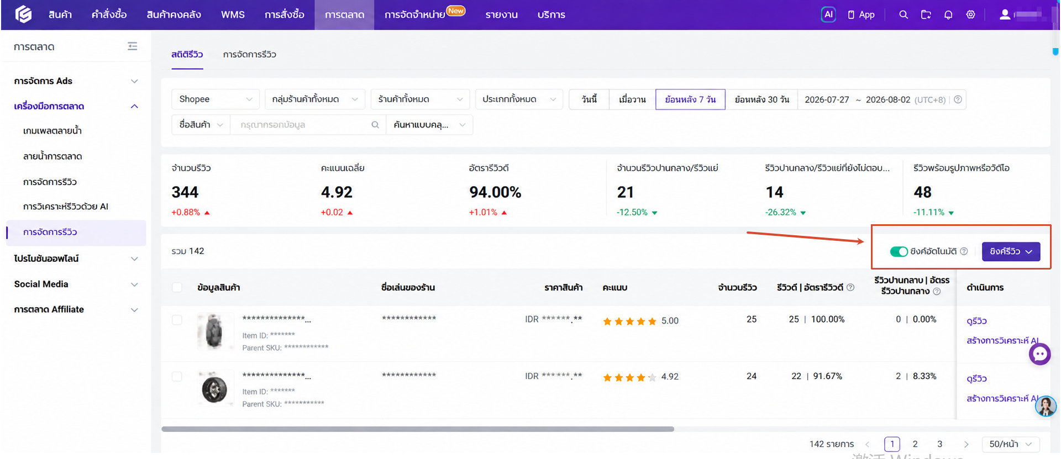Open the Shopee platform dropdown
1061x459 pixels.
coord(215,99)
